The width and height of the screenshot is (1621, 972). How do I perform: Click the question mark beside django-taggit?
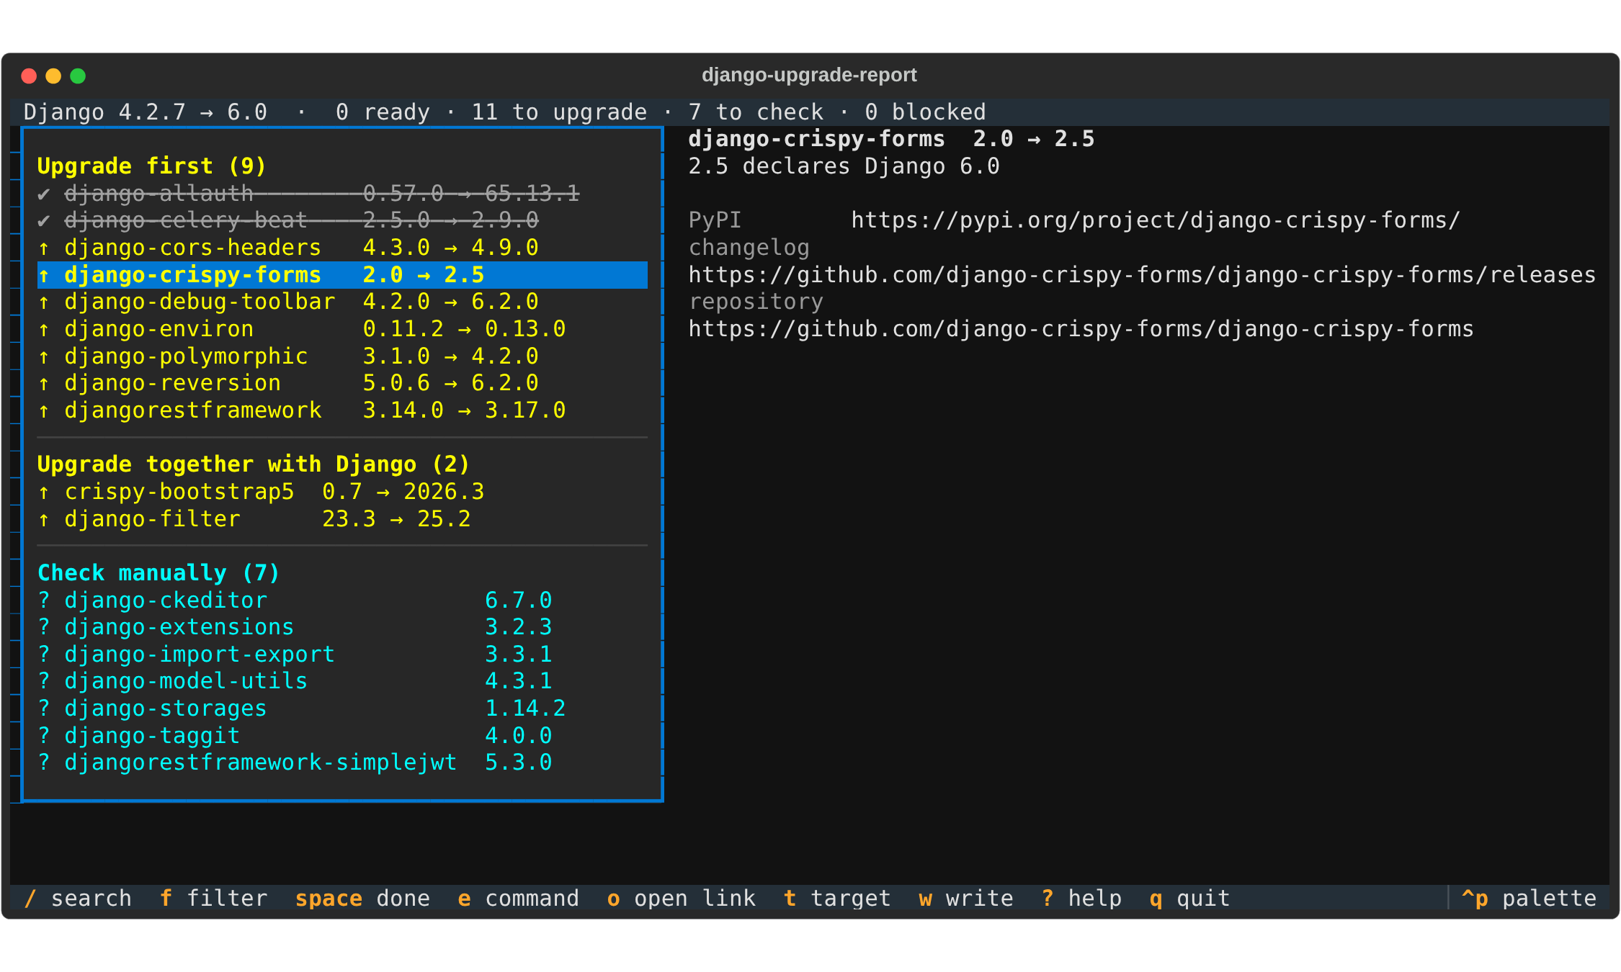44,736
